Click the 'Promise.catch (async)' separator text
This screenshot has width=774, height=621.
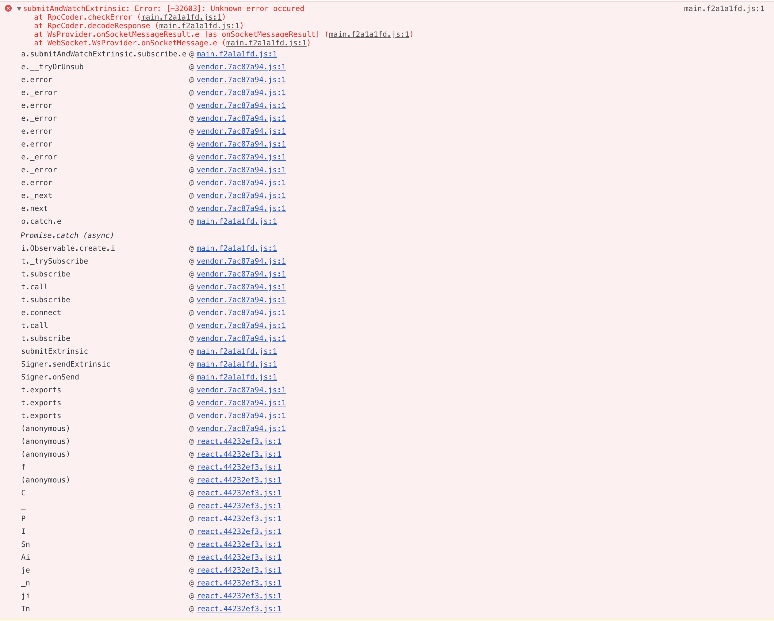67,236
